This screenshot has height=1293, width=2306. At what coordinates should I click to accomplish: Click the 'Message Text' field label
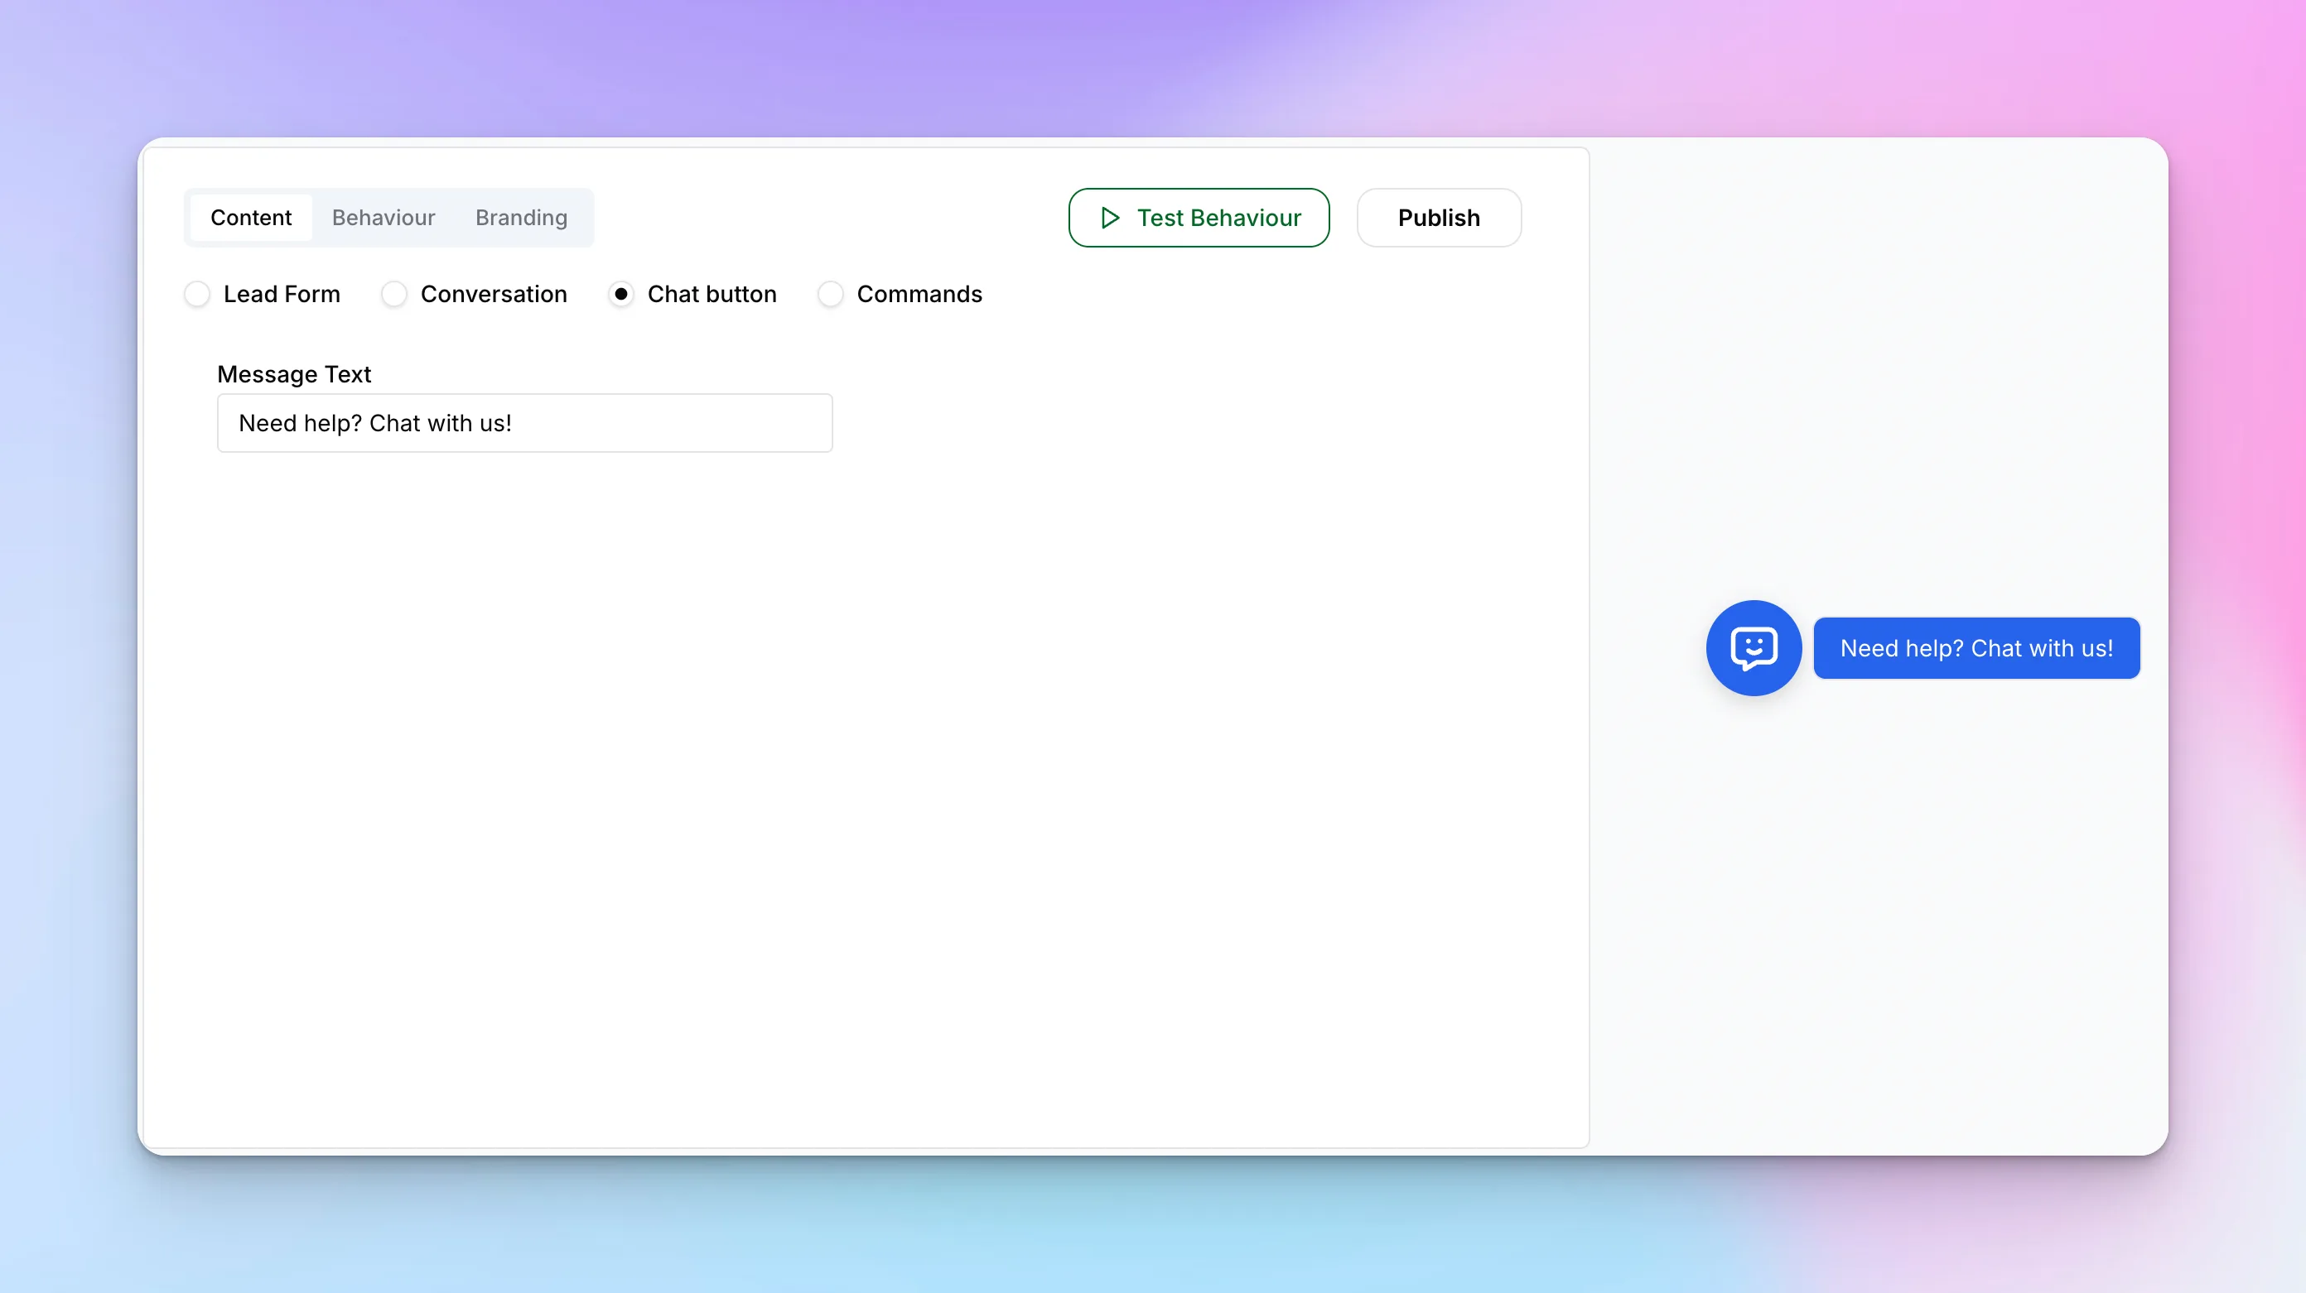tap(293, 374)
